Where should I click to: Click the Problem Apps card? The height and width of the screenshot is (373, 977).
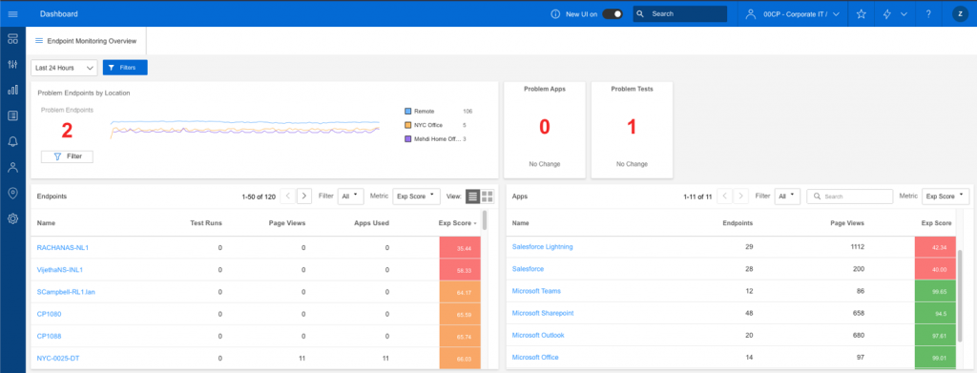tap(545, 130)
